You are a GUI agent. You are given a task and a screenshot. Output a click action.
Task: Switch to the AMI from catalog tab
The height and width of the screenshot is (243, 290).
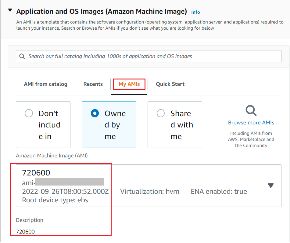coord(45,84)
